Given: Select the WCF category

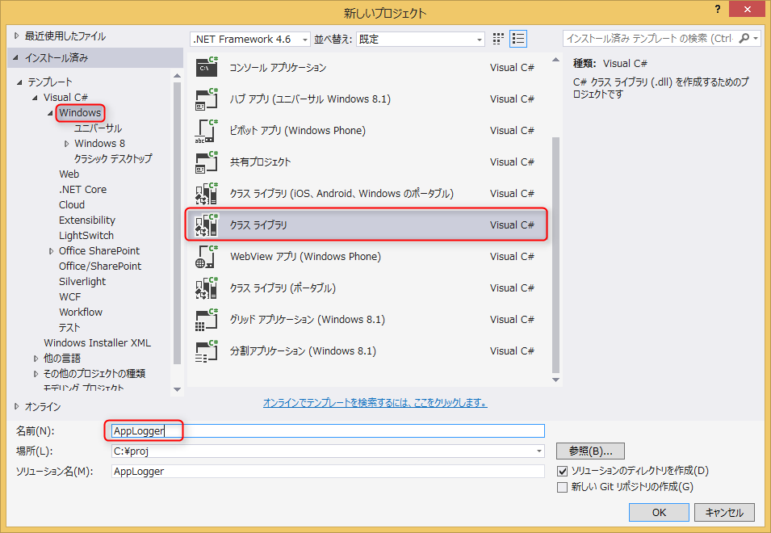Looking at the screenshot, I should [x=69, y=296].
